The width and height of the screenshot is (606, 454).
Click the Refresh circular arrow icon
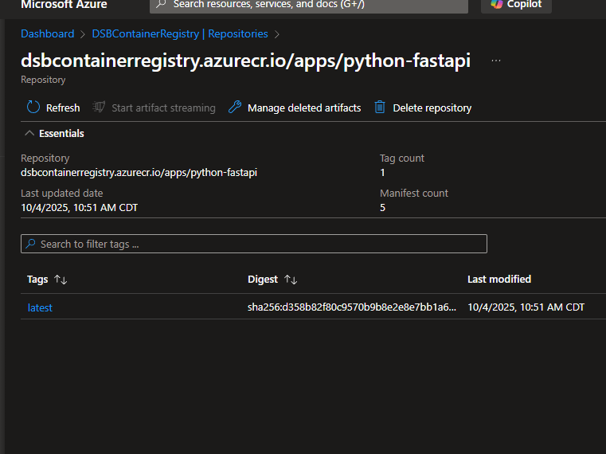click(33, 108)
